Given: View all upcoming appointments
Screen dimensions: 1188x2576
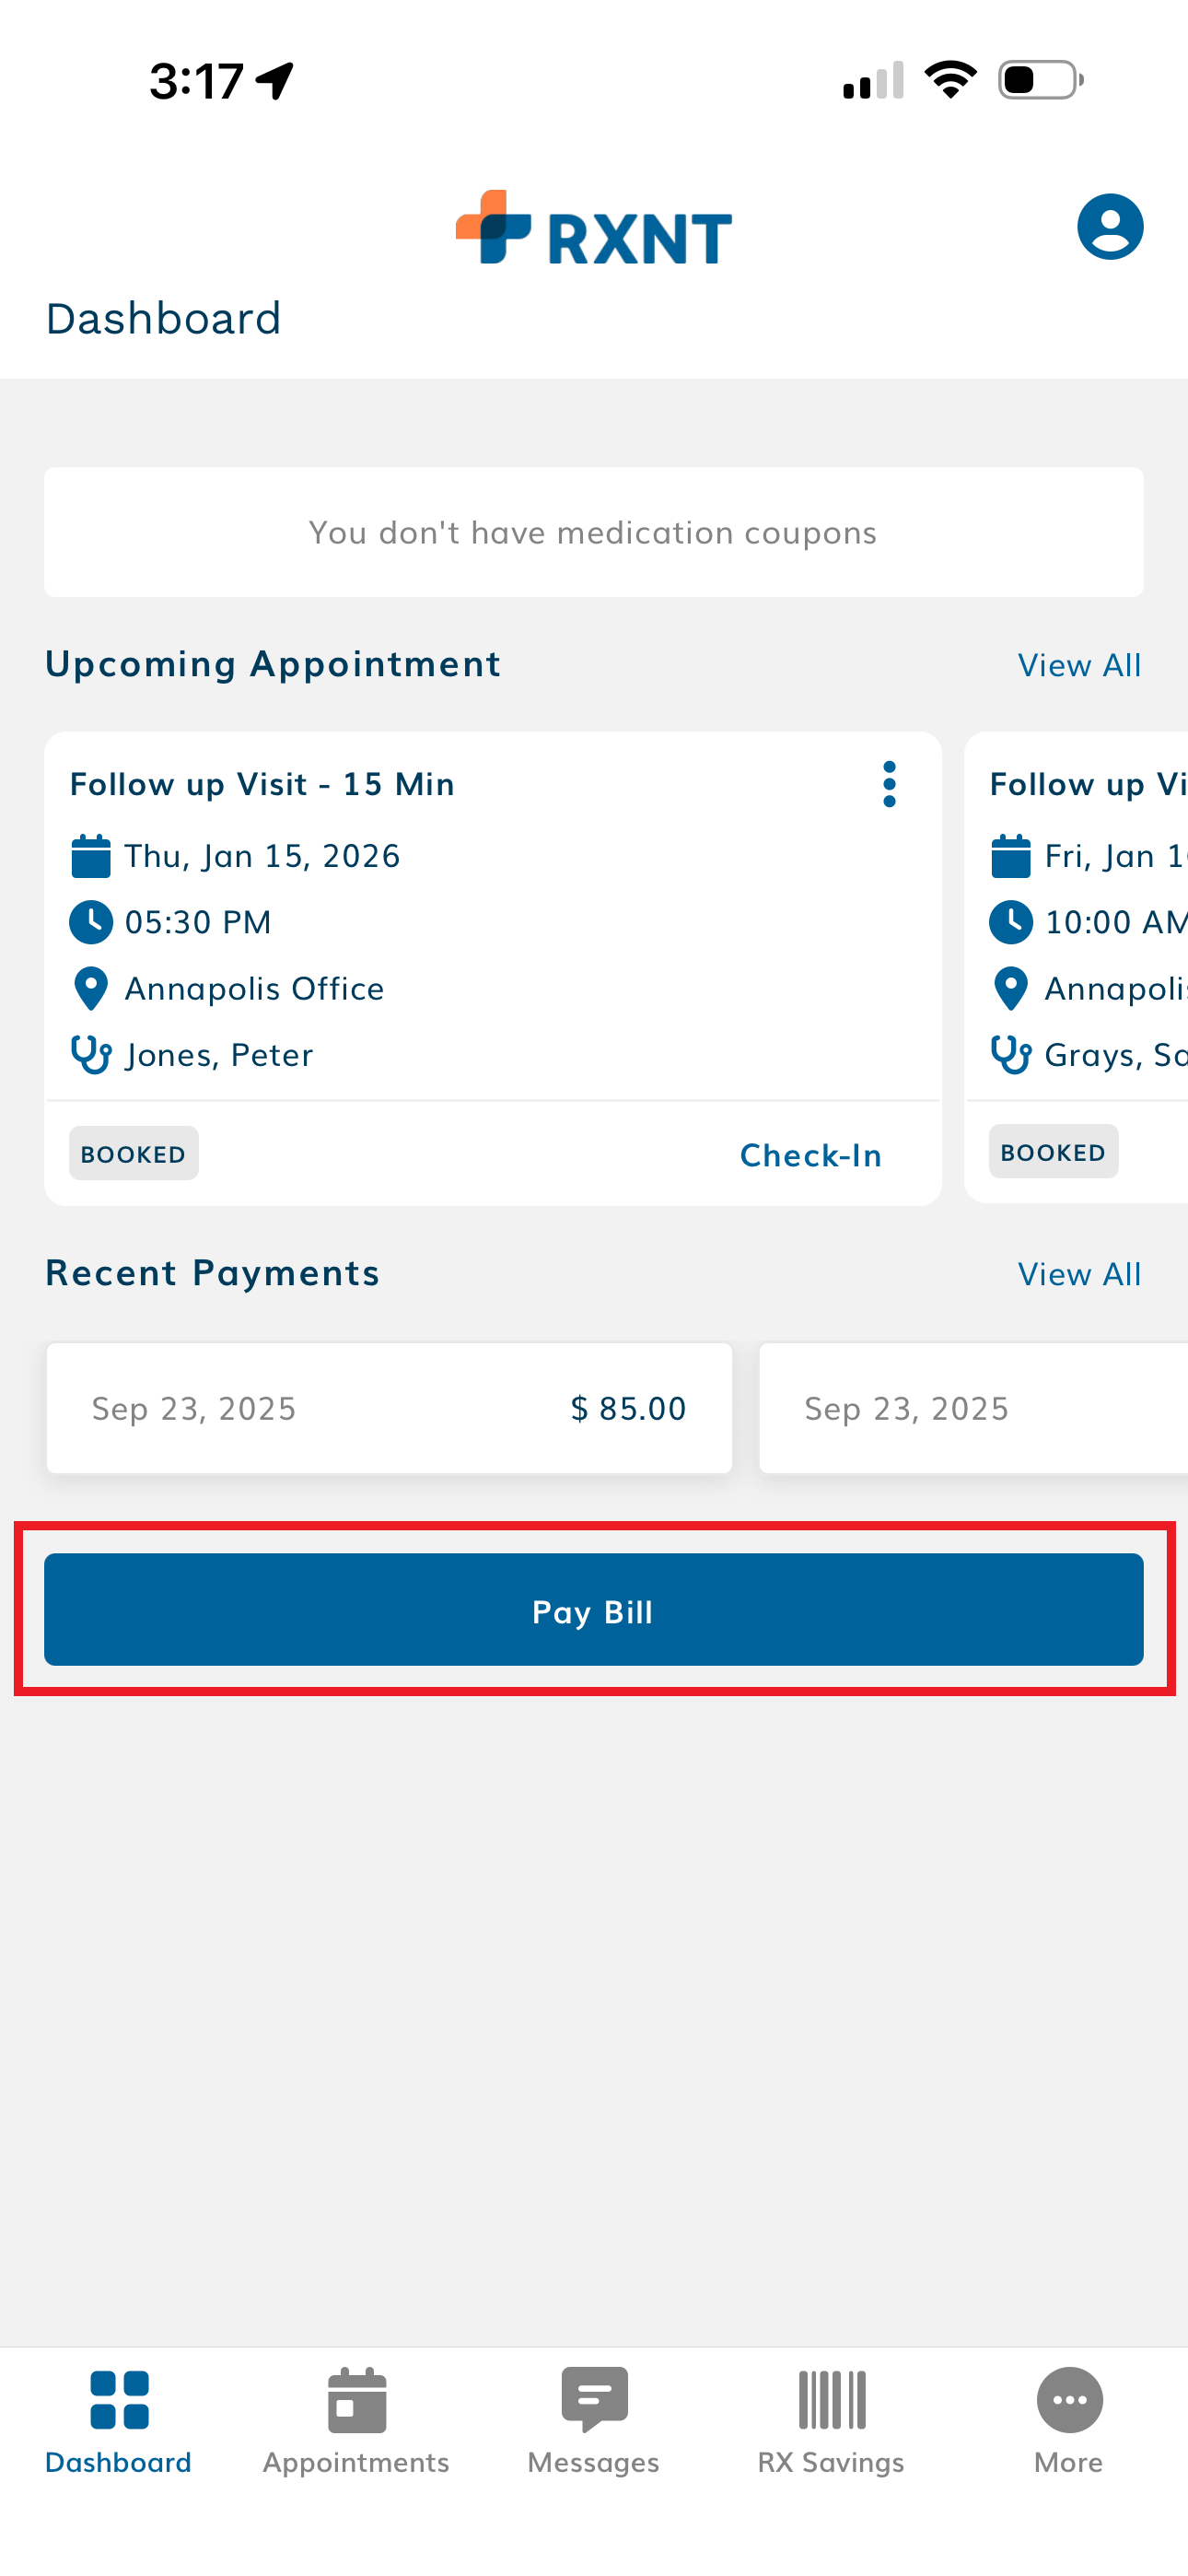Looking at the screenshot, I should pyautogui.click(x=1078, y=666).
